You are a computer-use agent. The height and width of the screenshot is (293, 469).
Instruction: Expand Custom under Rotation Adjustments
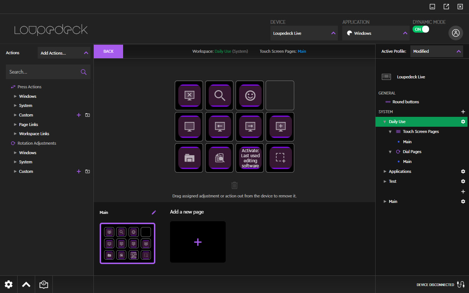pyautogui.click(x=15, y=171)
